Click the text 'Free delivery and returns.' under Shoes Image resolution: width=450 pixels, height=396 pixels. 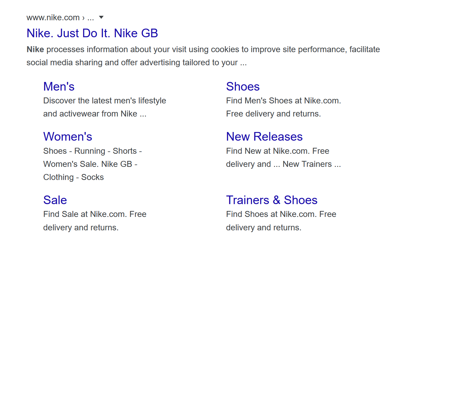(x=273, y=114)
